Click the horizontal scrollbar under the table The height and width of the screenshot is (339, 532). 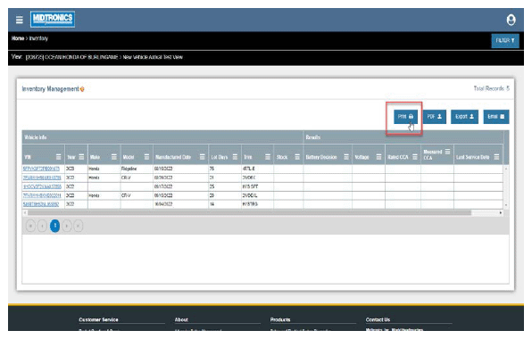(x=249, y=212)
